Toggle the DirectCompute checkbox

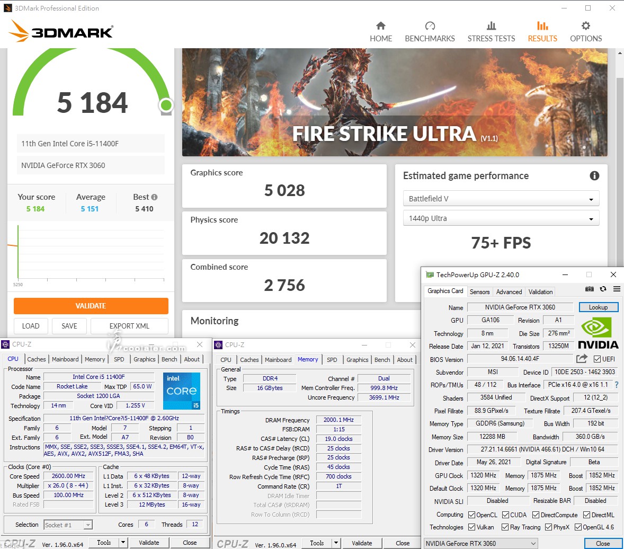536,515
